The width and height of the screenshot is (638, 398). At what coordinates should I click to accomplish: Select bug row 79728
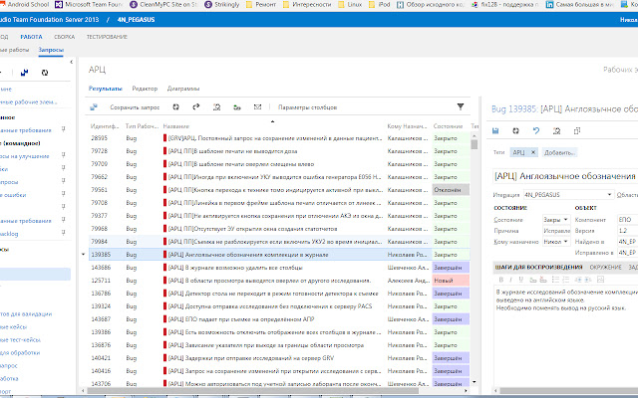pos(279,151)
